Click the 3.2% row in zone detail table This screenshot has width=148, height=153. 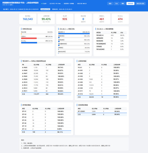[x=111, y=44]
